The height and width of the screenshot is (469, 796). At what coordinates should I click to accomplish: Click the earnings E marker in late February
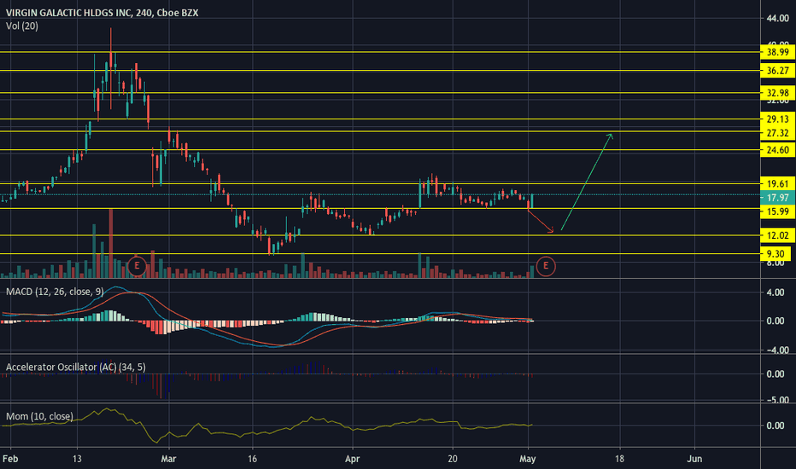click(137, 266)
